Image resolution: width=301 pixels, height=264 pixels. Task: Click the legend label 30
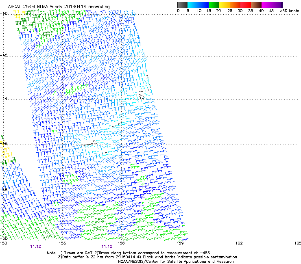pos(240,11)
